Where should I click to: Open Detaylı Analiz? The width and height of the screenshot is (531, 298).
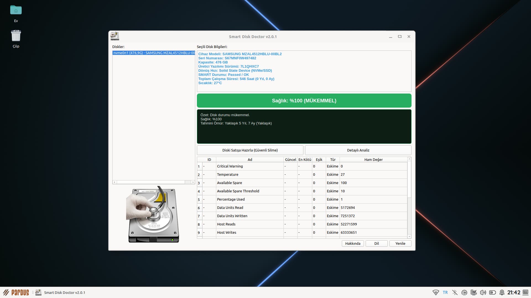[x=358, y=150]
